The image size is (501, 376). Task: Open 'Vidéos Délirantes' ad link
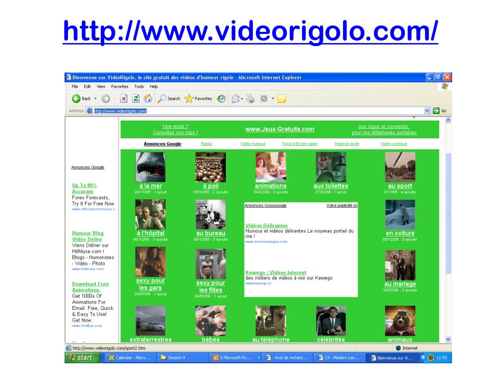(267, 225)
